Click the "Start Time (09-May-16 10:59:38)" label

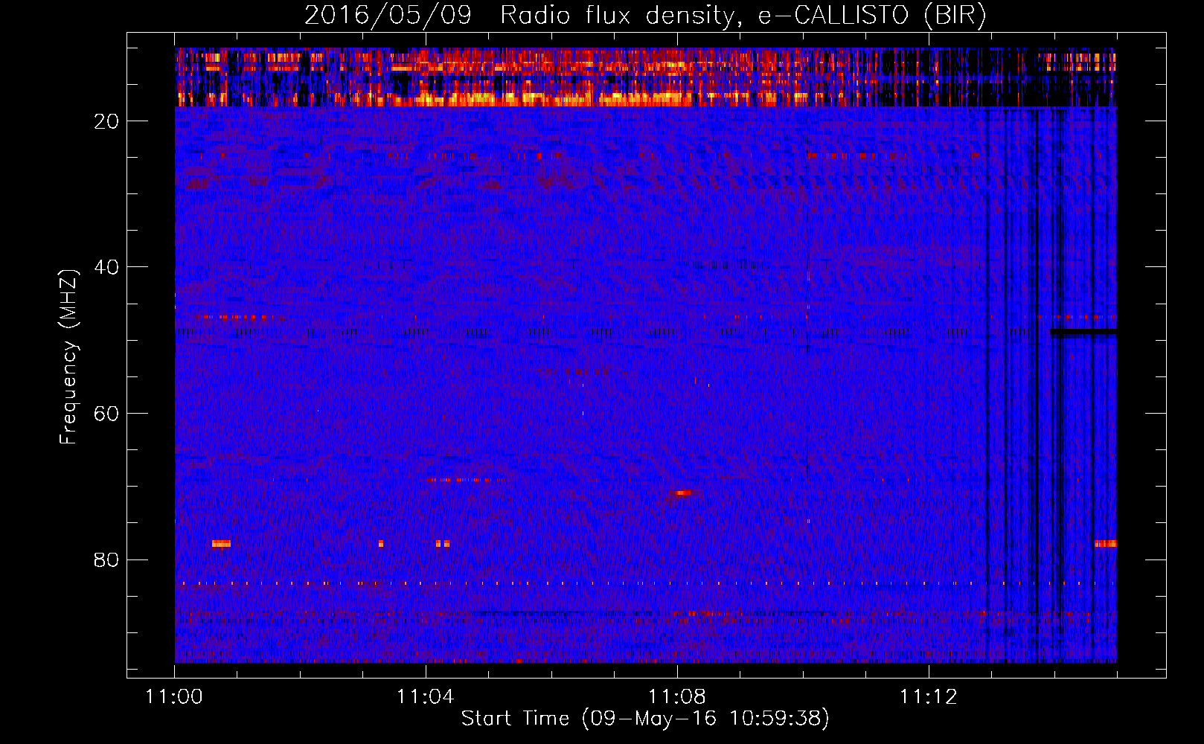click(x=645, y=719)
